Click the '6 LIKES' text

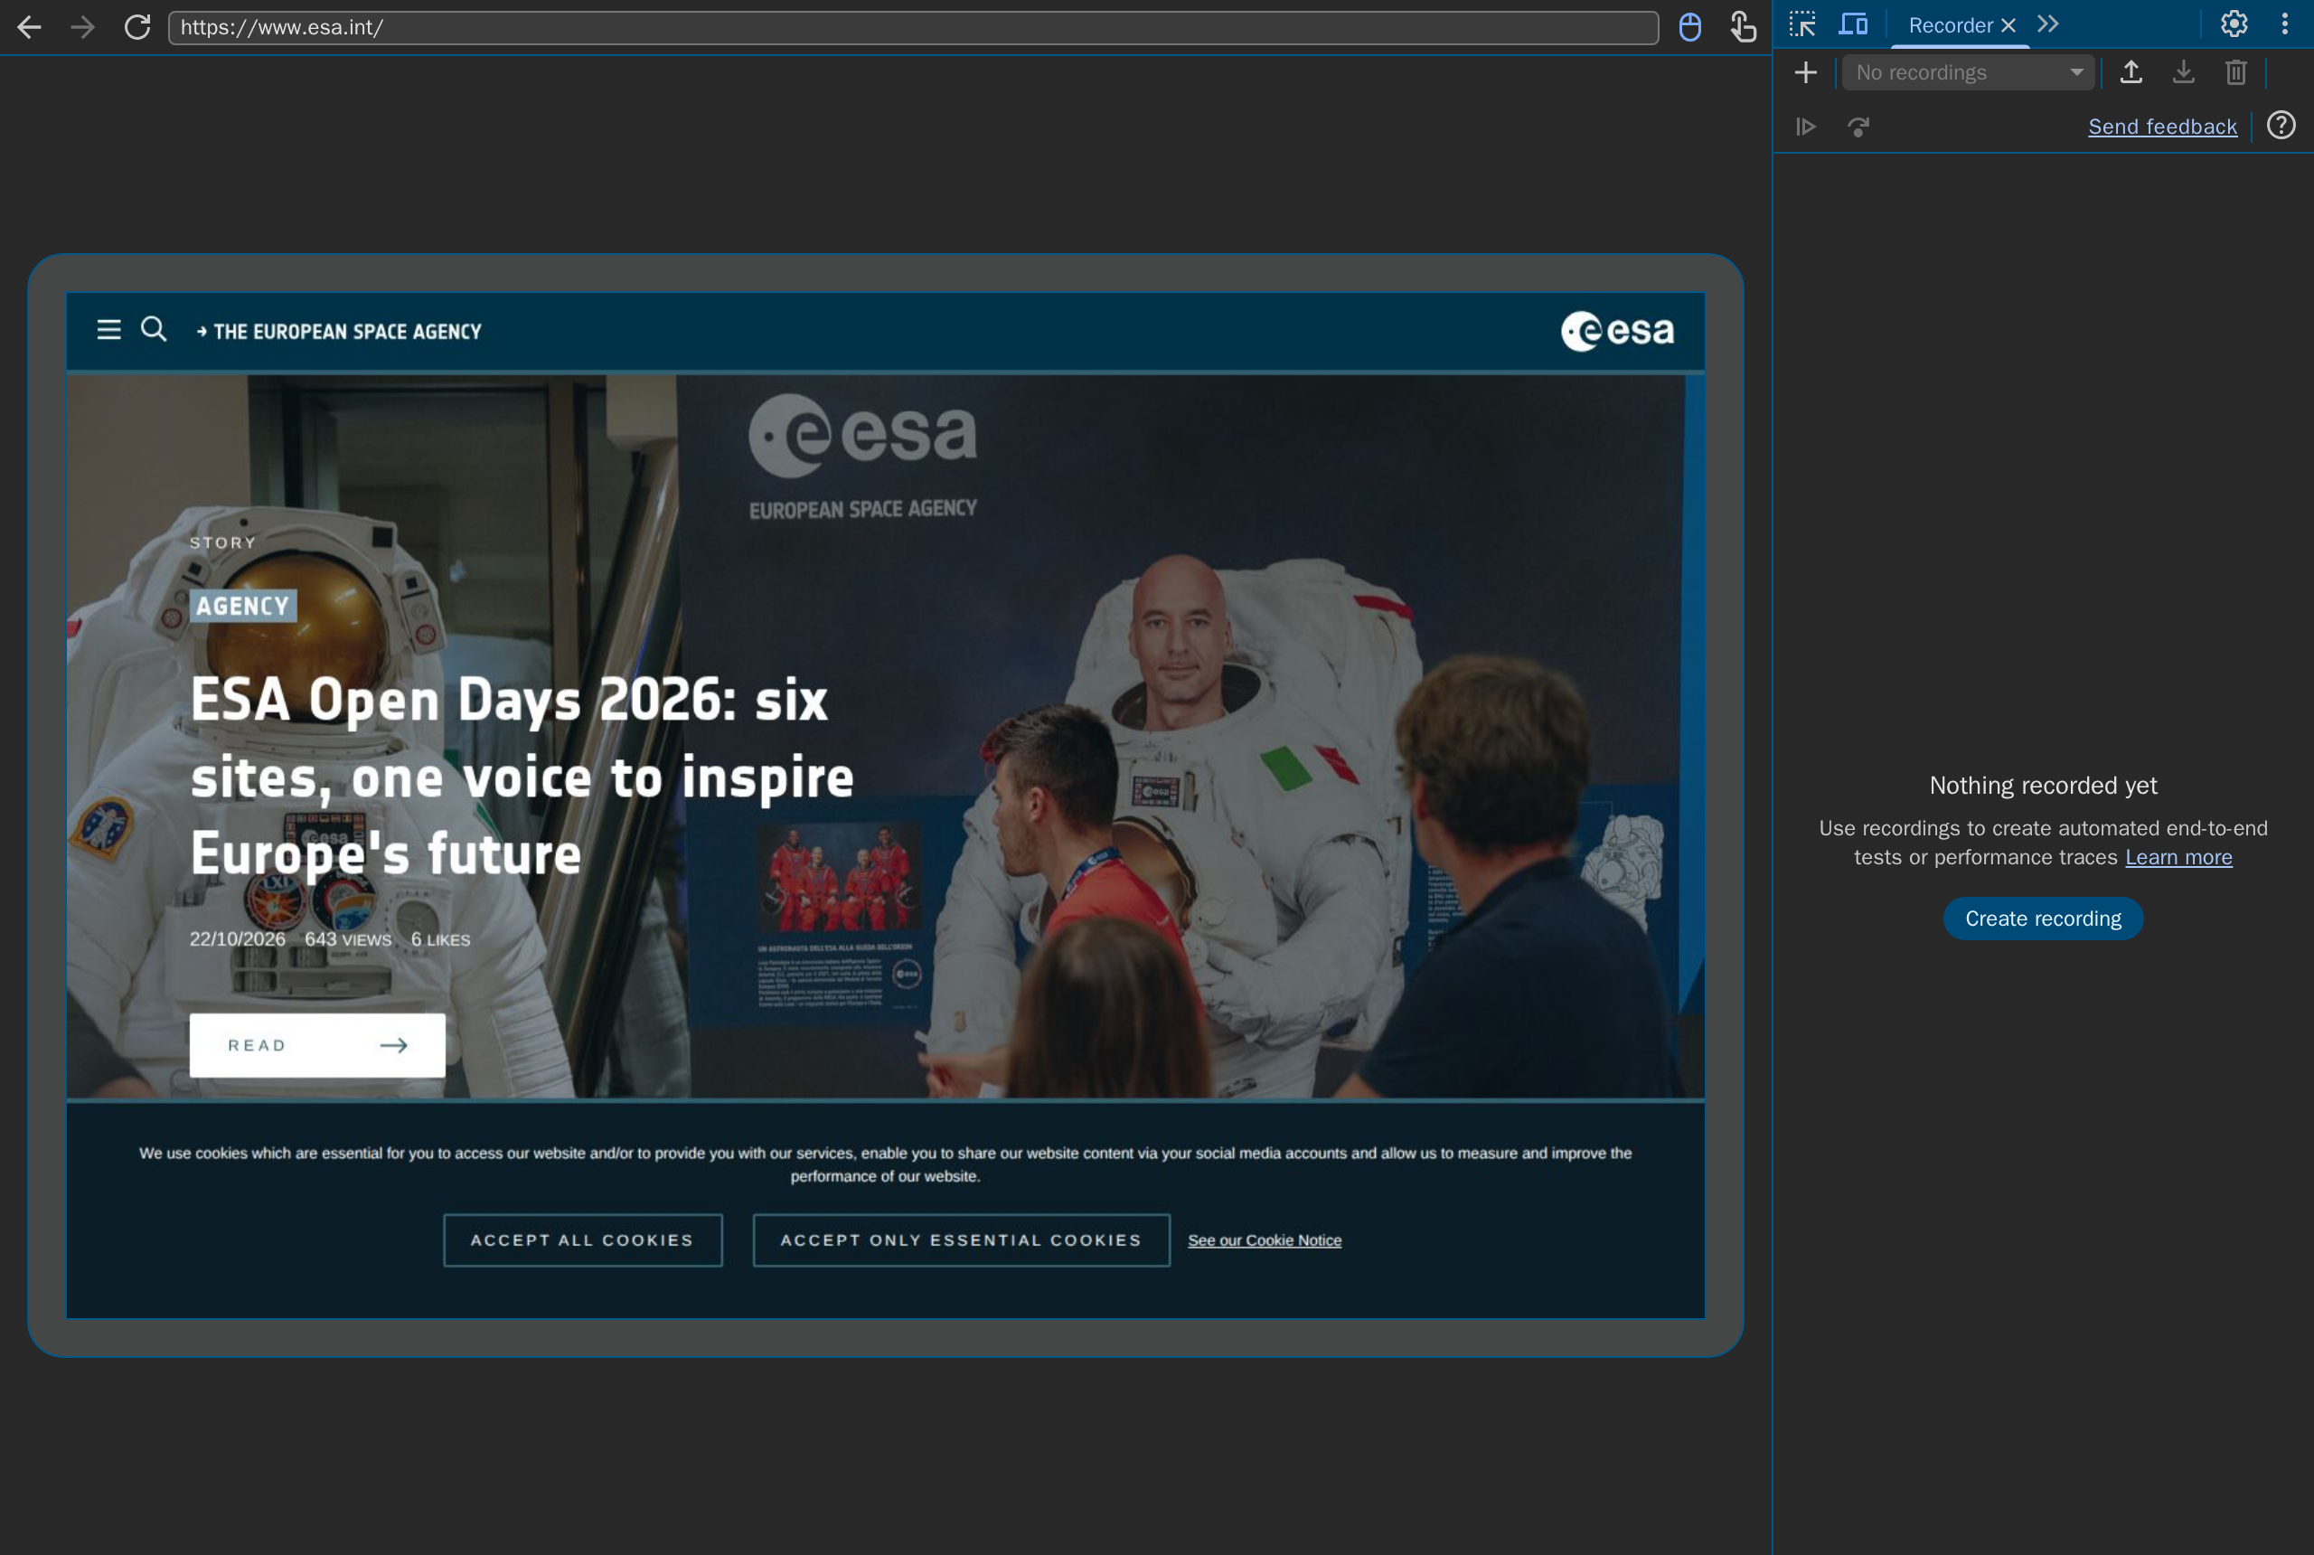click(x=440, y=939)
